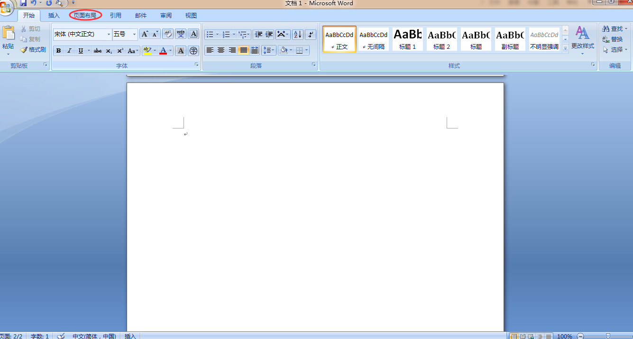Open the borders dropdown
Screen dimensions: 633x339
tap(306, 50)
